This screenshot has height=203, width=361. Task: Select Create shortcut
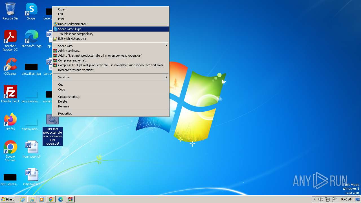point(111,97)
